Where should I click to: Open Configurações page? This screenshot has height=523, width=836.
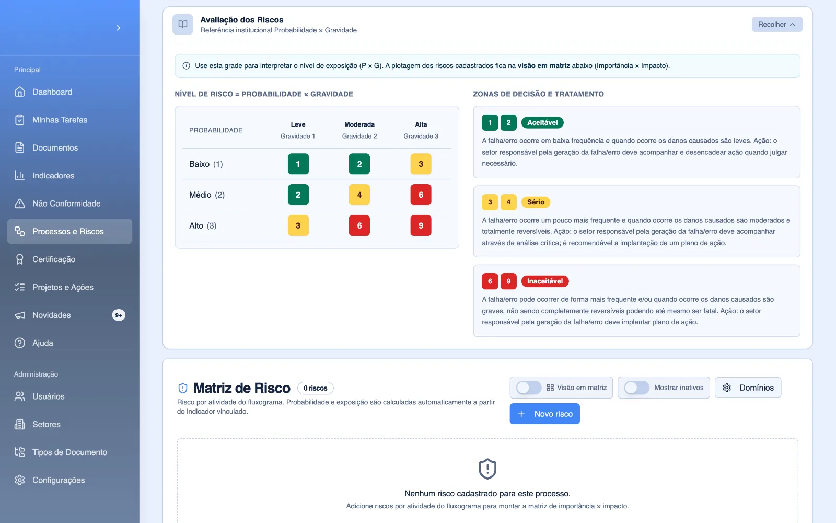pyautogui.click(x=69, y=480)
